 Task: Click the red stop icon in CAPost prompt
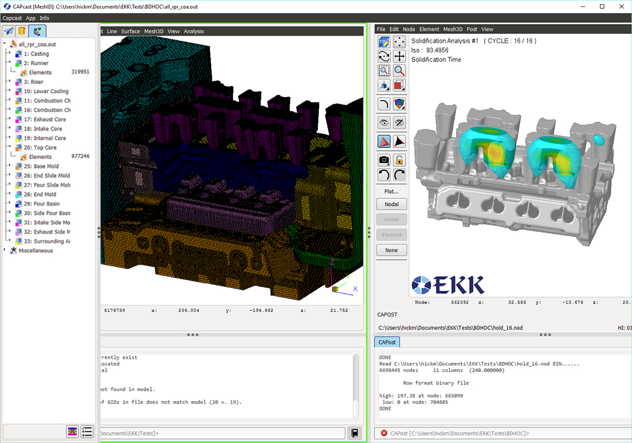384,433
